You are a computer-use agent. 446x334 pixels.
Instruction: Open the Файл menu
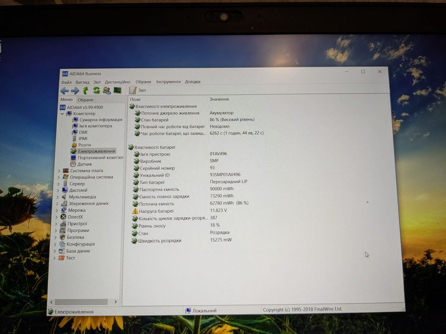pyautogui.click(x=66, y=82)
